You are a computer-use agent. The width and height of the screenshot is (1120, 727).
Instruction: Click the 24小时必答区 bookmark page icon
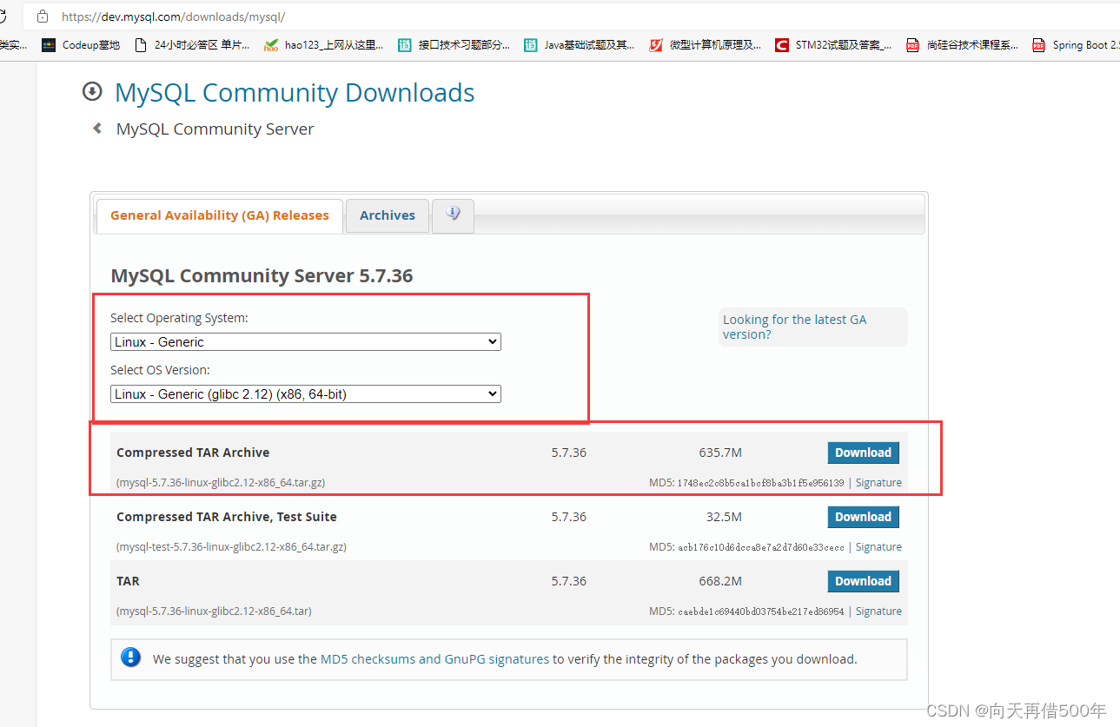[x=141, y=45]
